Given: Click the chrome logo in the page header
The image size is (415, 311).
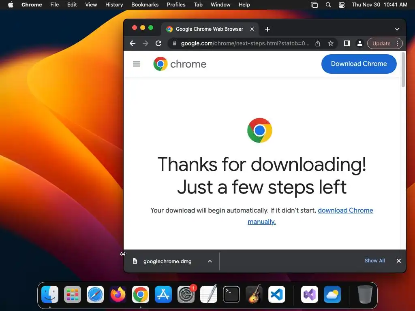Looking at the screenshot, I should [x=180, y=64].
